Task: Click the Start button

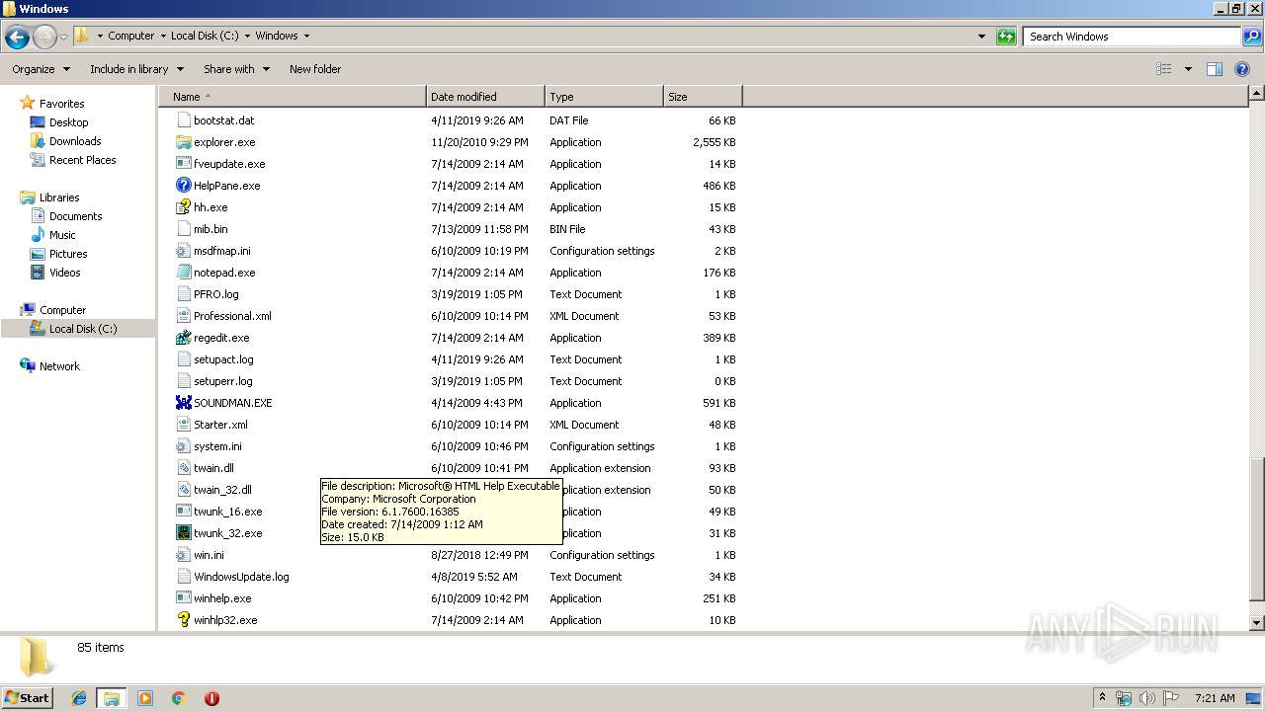Action: pyautogui.click(x=28, y=698)
